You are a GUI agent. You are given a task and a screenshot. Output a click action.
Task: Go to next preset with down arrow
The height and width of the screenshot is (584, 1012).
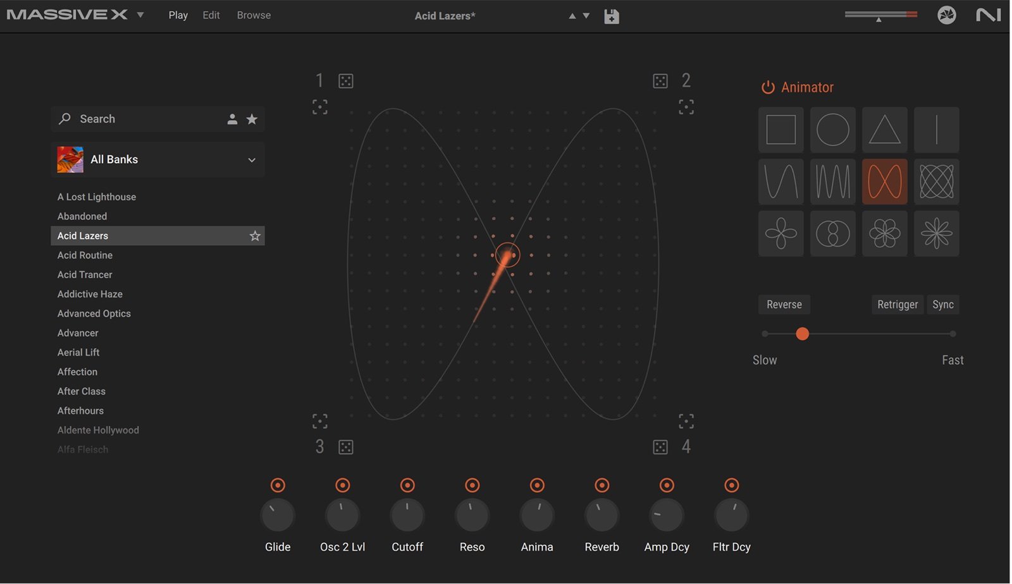(586, 16)
